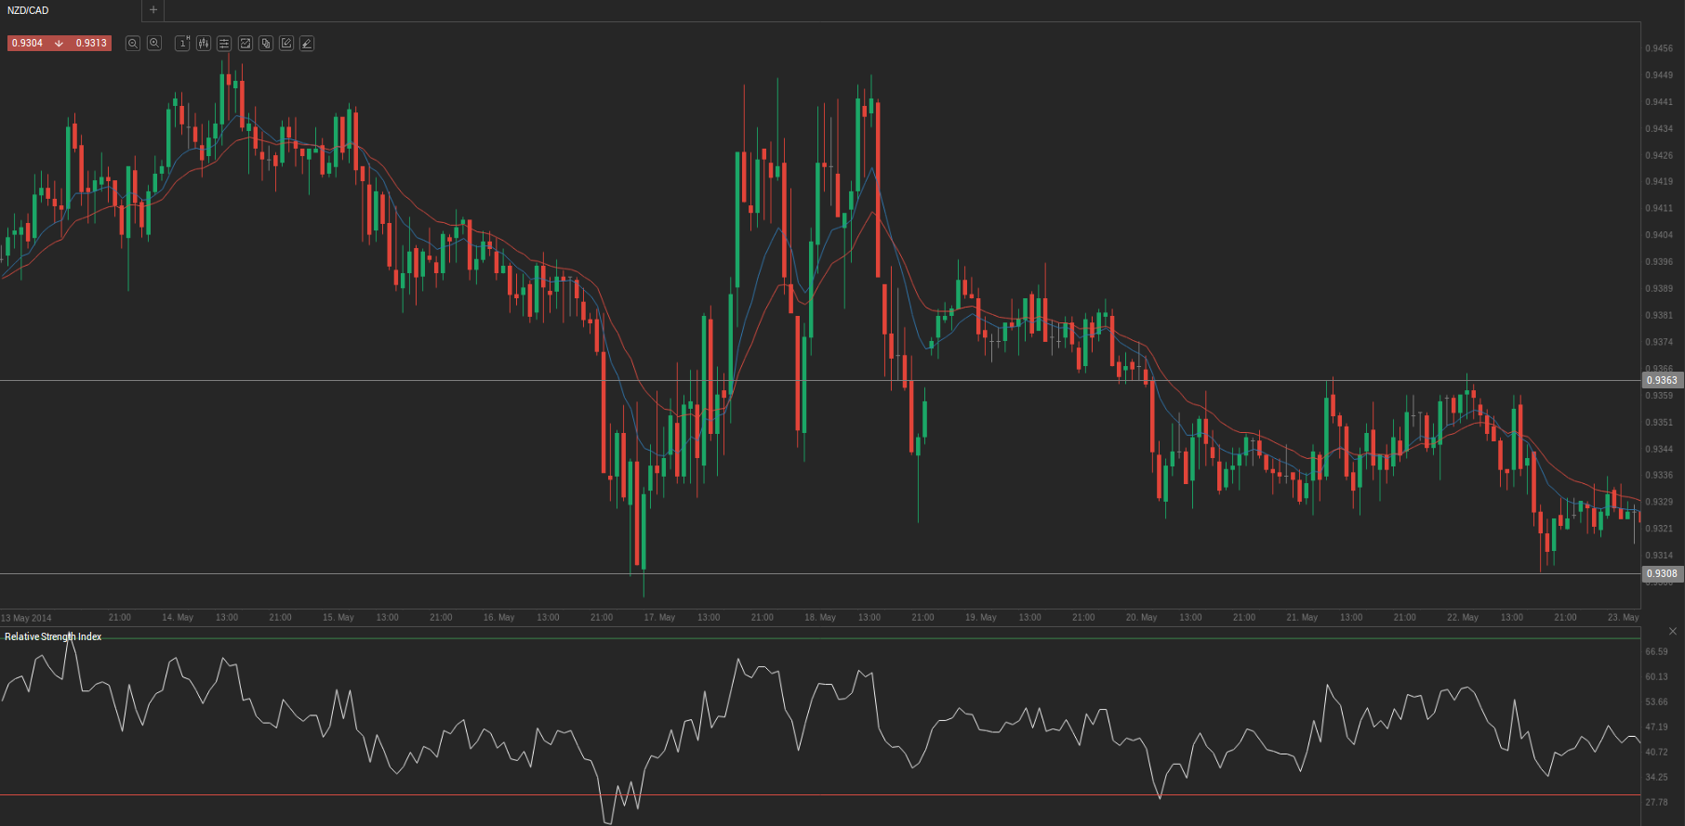The image size is (1685, 826).
Task: Click the 0.9304 sell price button
Action: click(x=27, y=44)
